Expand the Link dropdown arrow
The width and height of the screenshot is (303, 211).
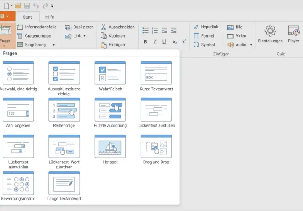pos(85,36)
